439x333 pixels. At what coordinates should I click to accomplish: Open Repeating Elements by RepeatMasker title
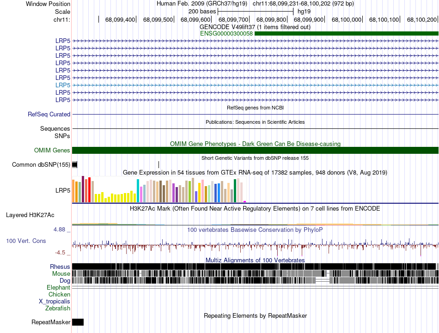pyautogui.click(x=255, y=315)
